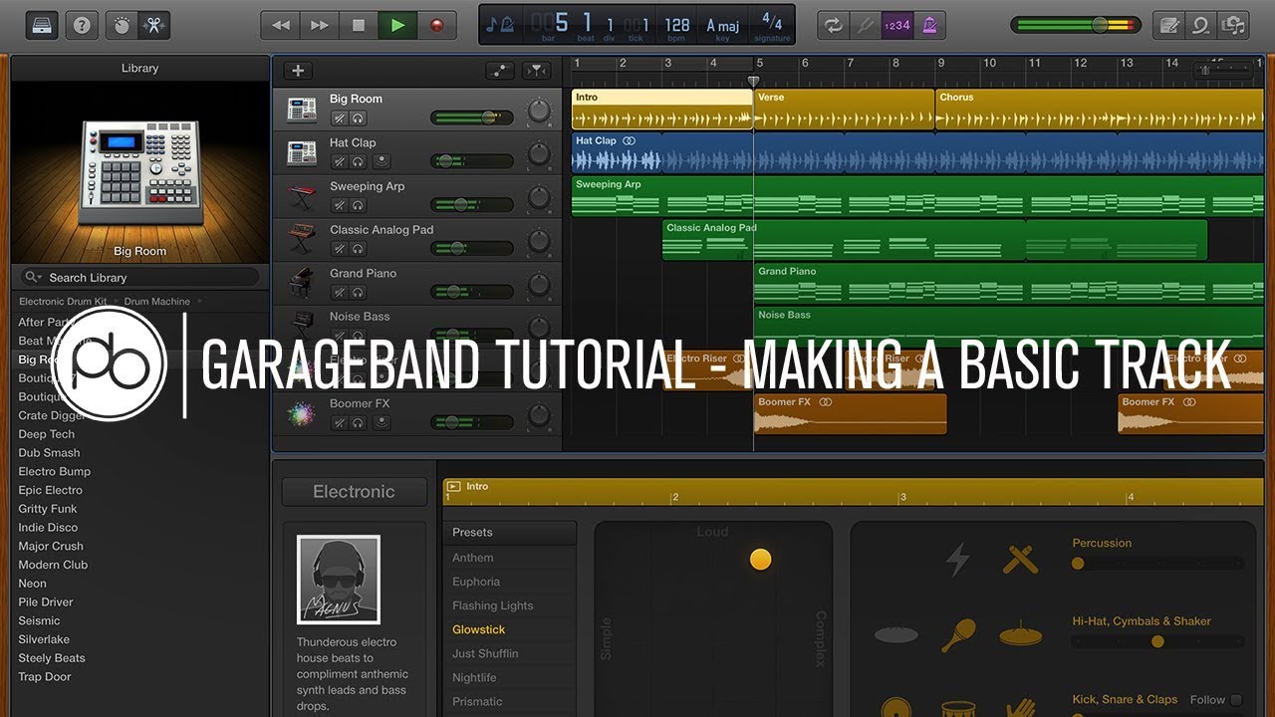Show track automation button
Screen dimensions: 1275x717
coord(500,71)
